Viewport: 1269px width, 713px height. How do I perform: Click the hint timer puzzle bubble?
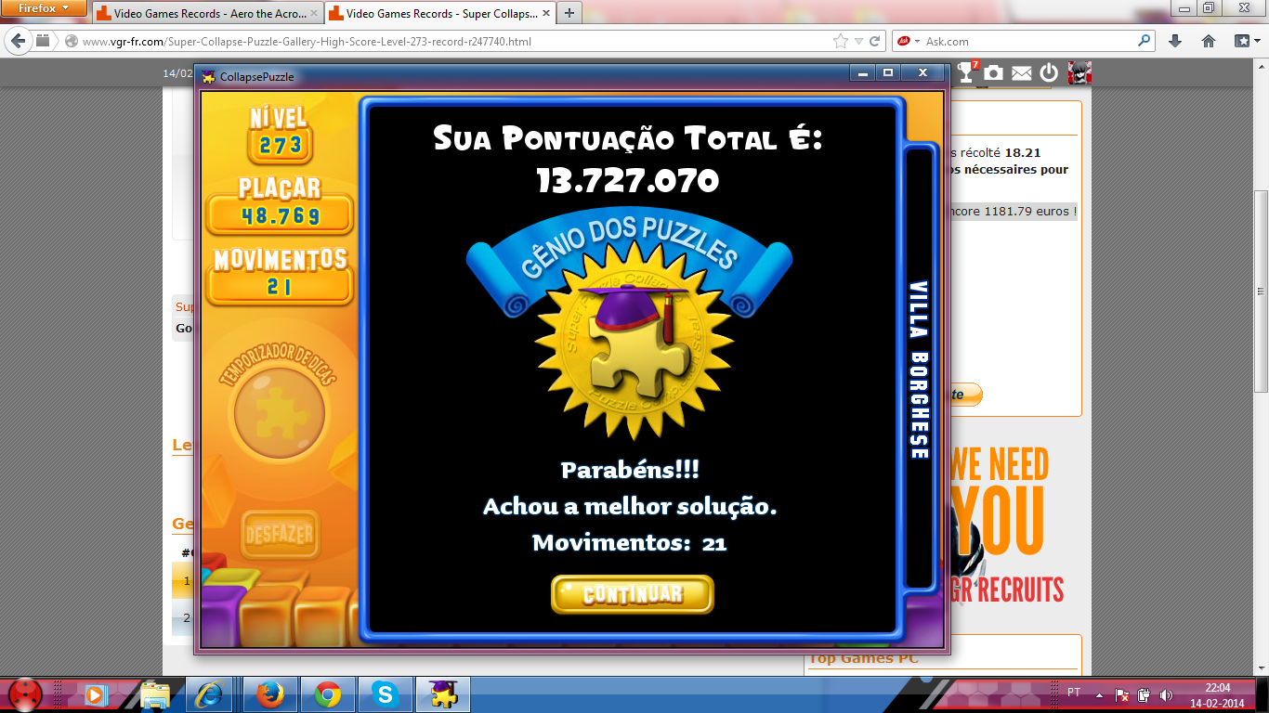279,408
